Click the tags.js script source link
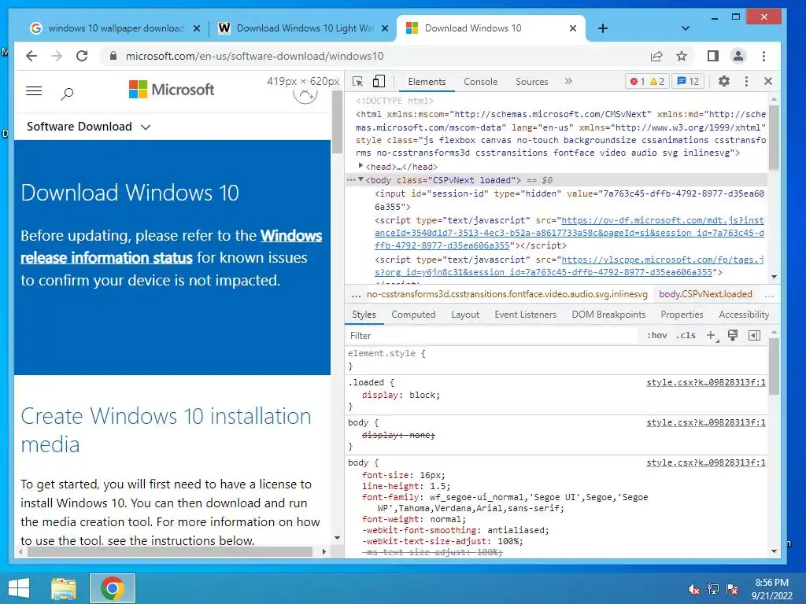Viewport: 806px width, 604px height. (569, 266)
